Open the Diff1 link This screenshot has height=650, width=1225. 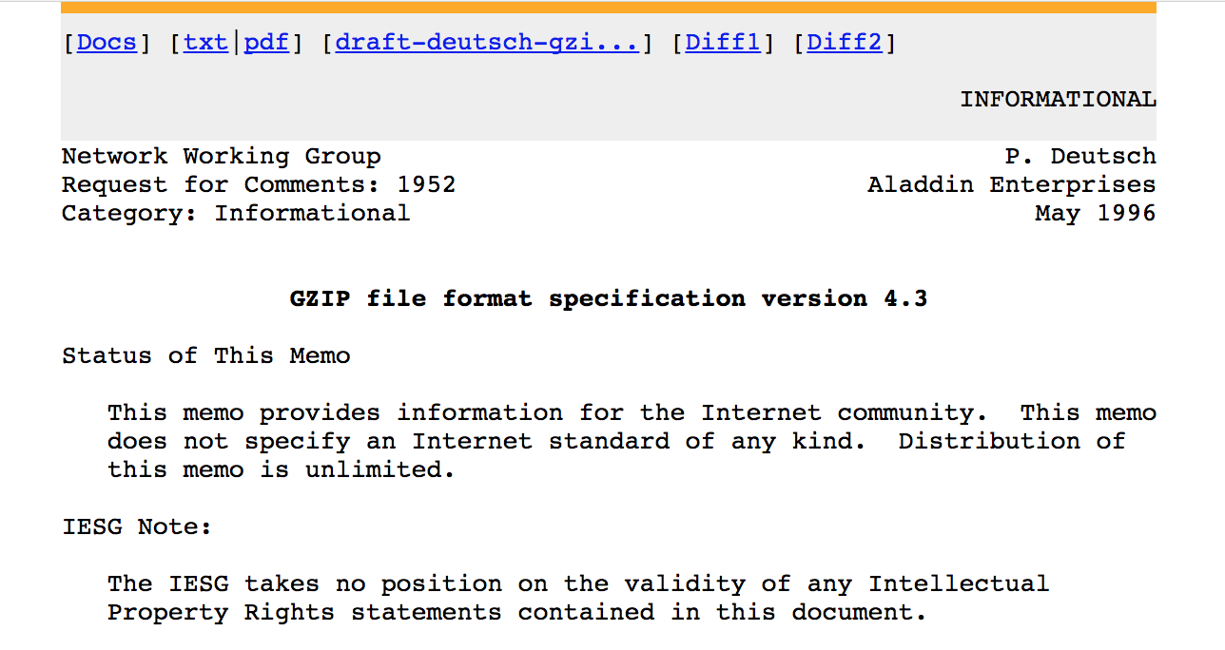point(723,43)
